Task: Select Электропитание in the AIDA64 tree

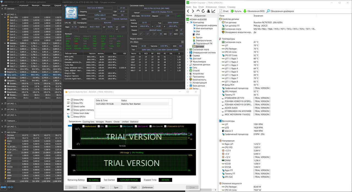Action: pyautogui.click(x=202, y=41)
